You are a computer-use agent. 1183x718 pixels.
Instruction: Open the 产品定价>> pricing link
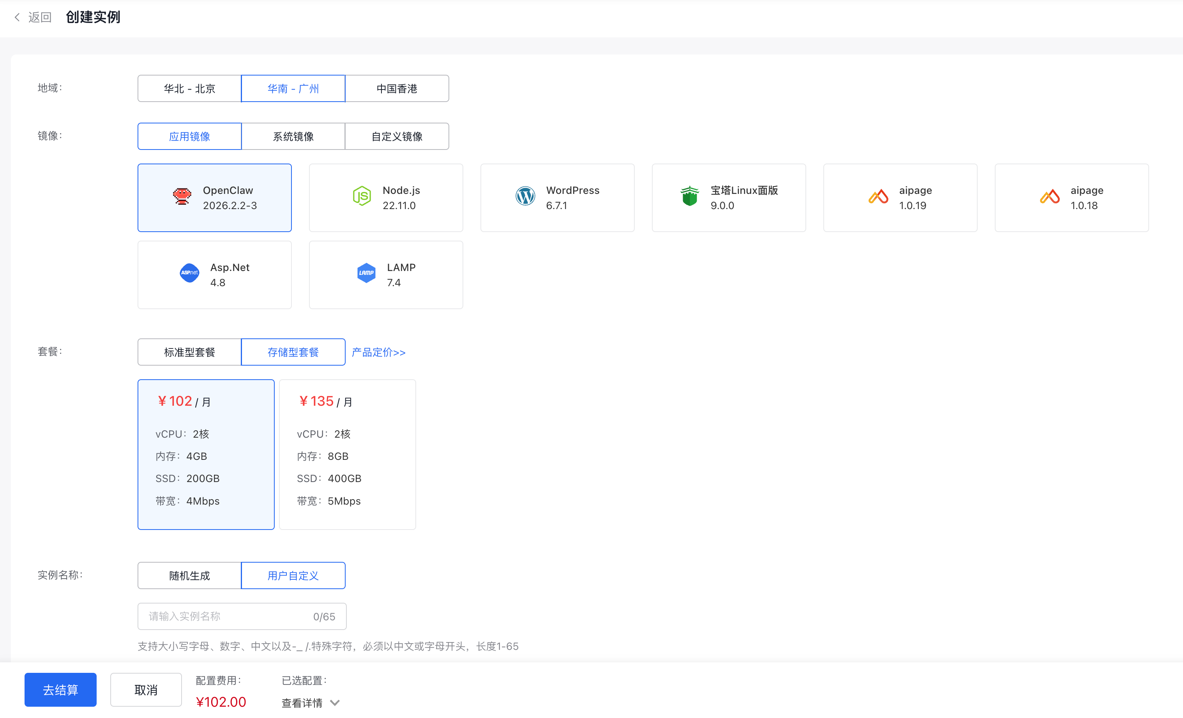(x=378, y=352)
